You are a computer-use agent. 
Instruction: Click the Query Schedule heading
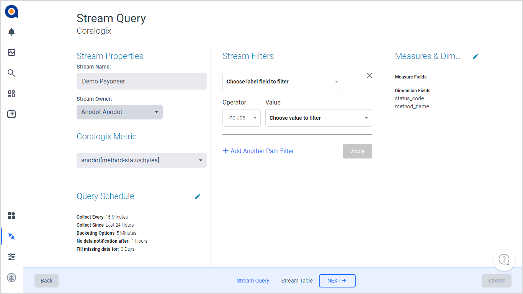(x=105, y=196)
